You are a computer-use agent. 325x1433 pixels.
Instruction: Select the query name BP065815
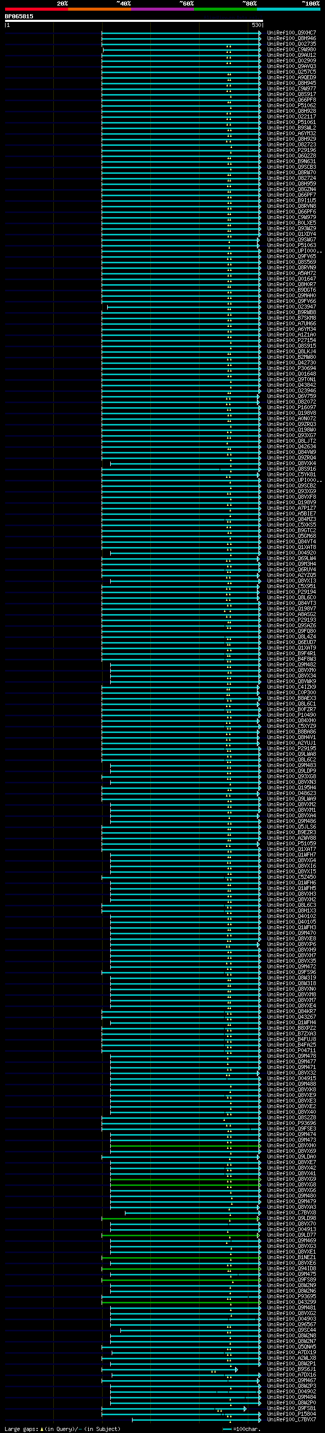point(19,16)
